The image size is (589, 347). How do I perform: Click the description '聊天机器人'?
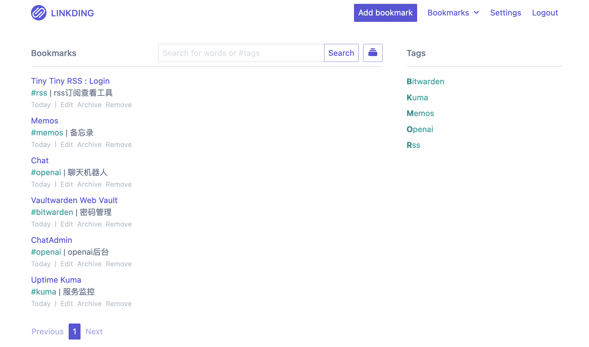click(x=87, y=172)
